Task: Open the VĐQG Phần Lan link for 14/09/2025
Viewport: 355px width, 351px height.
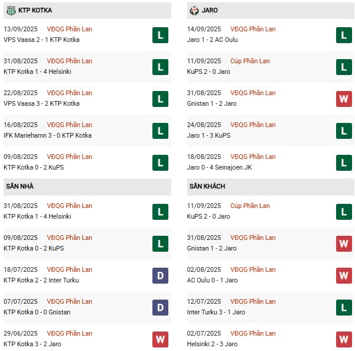Action: [253, 29]
